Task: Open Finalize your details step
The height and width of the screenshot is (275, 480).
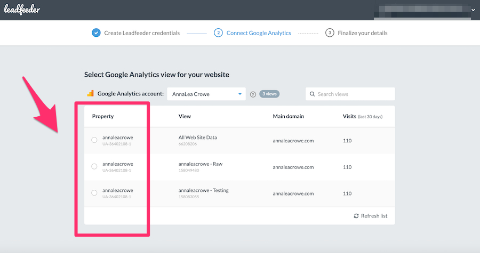Action: tap(363, 33)
